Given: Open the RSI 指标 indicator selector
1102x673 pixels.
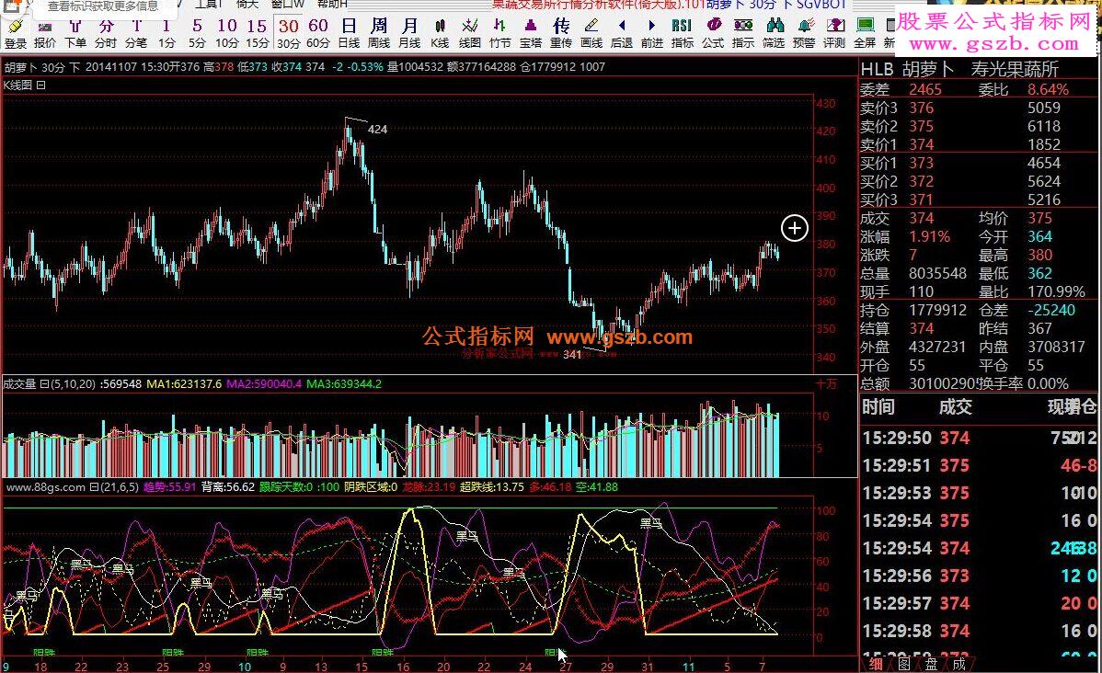Looking at the screenshot, I should (x=682, y=34).
